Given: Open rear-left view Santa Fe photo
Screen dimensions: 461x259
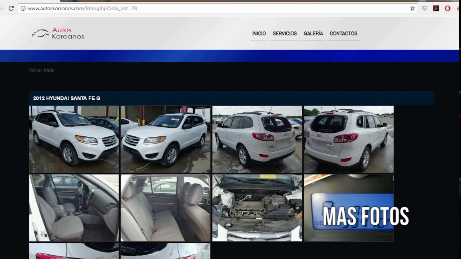Looking at the screenshot, I should (x=257, y=139).
